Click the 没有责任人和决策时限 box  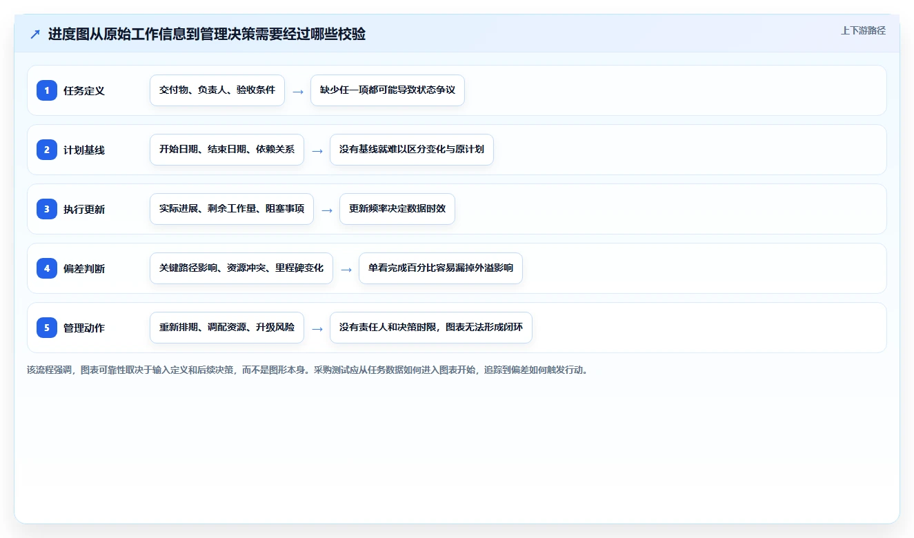pos(431,328)
